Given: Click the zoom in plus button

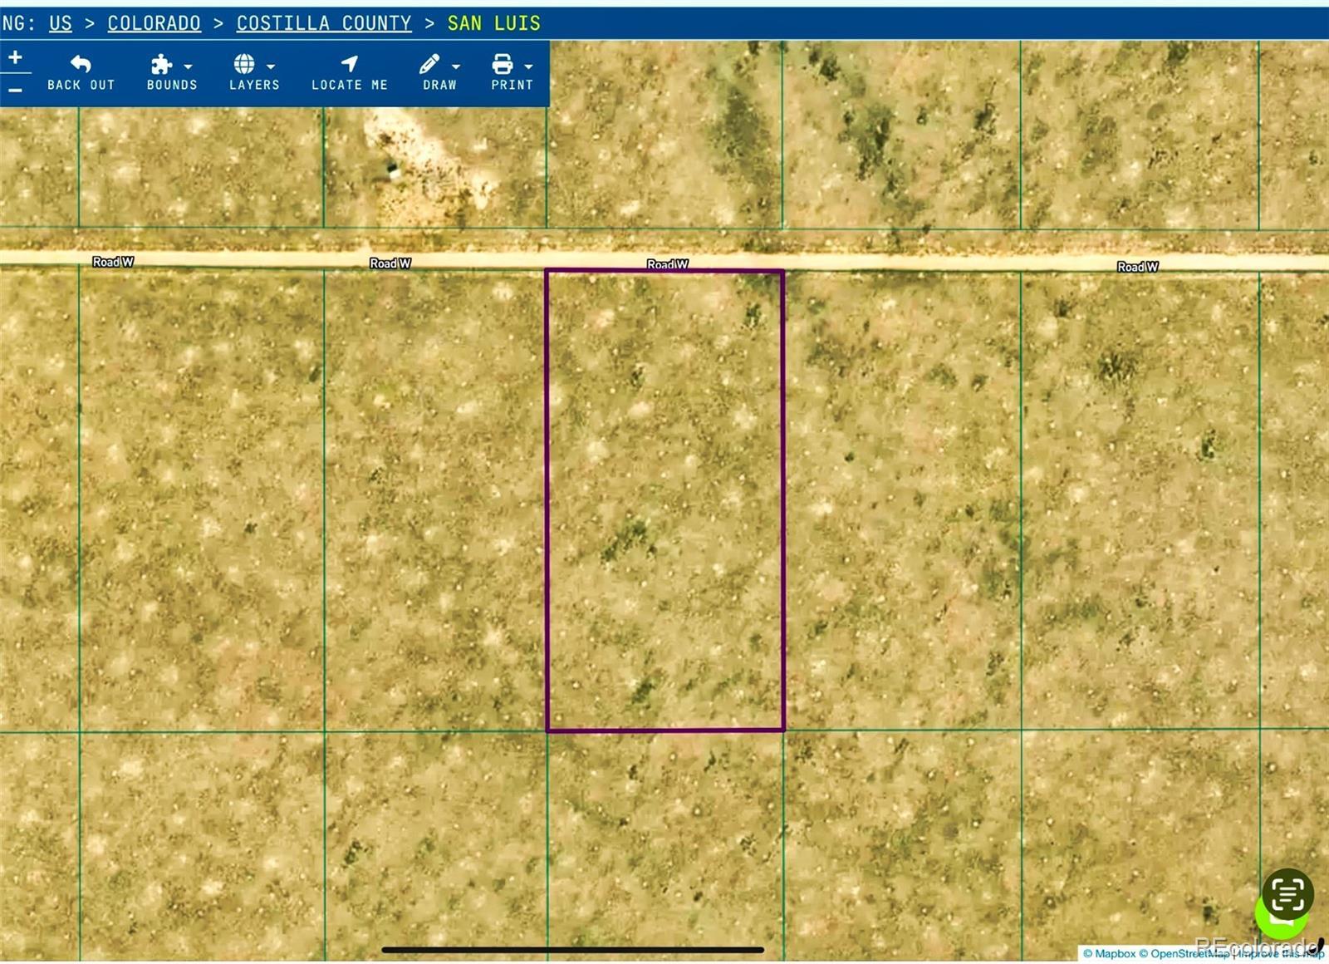Looking at the screenshot, I should click(15, 57).
